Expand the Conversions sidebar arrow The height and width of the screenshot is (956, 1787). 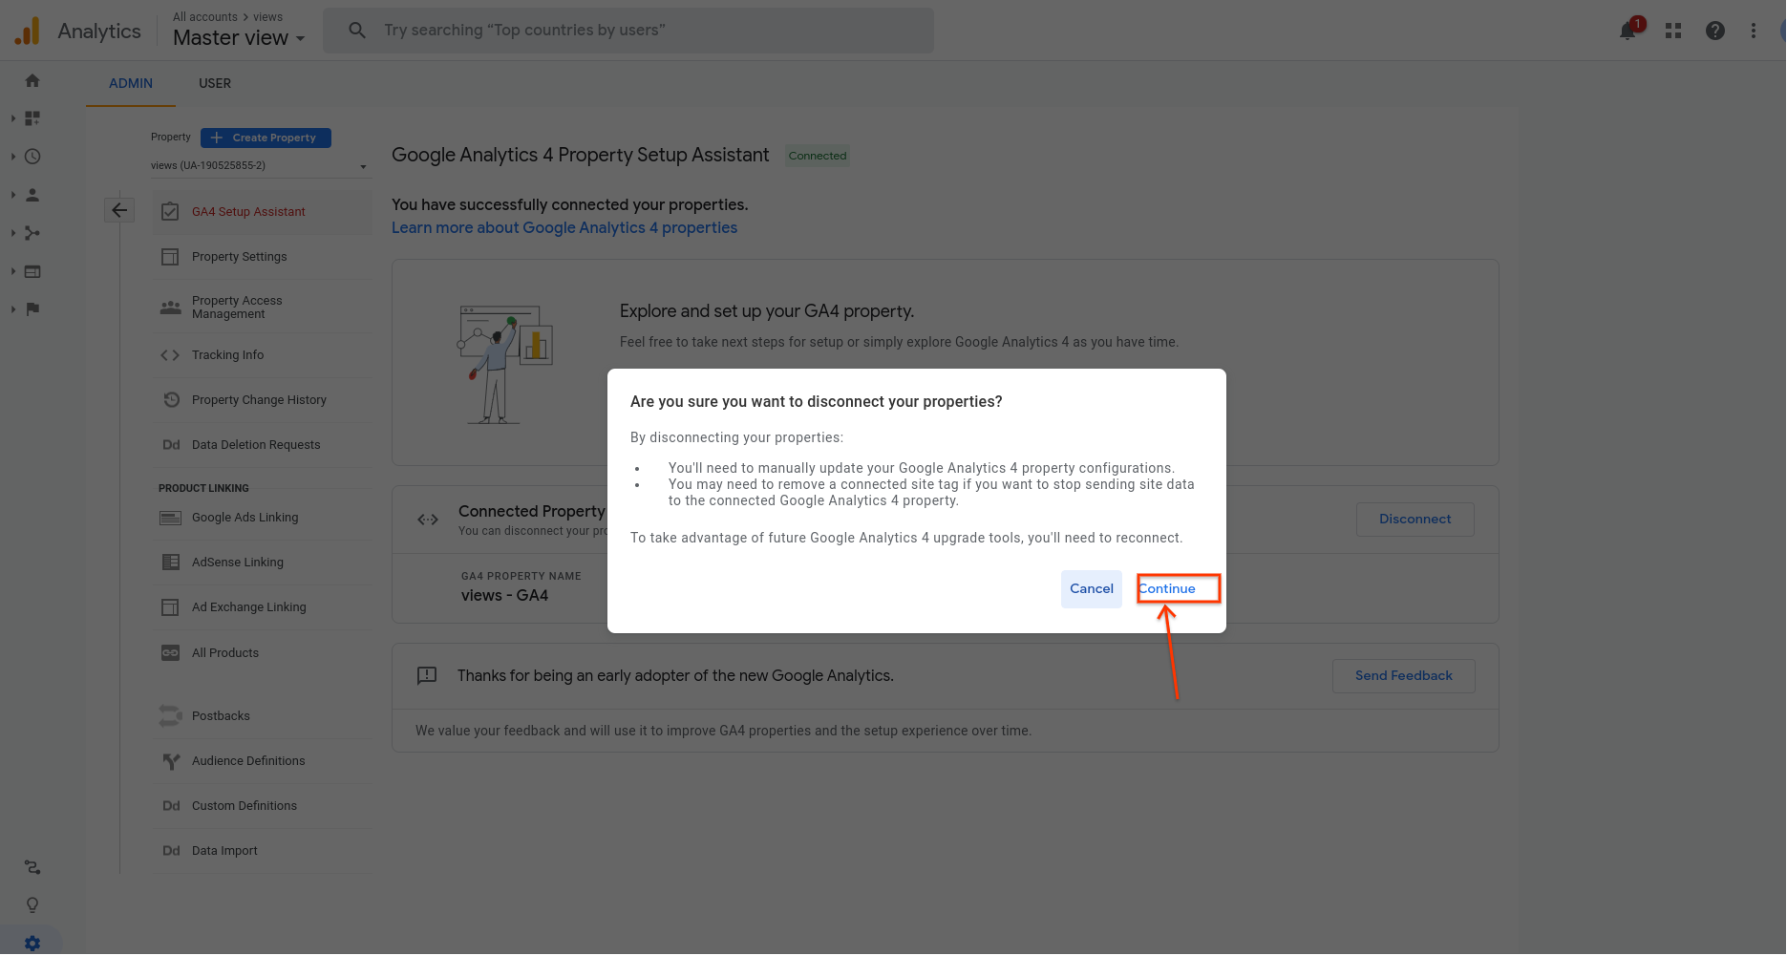pos(12,308)
